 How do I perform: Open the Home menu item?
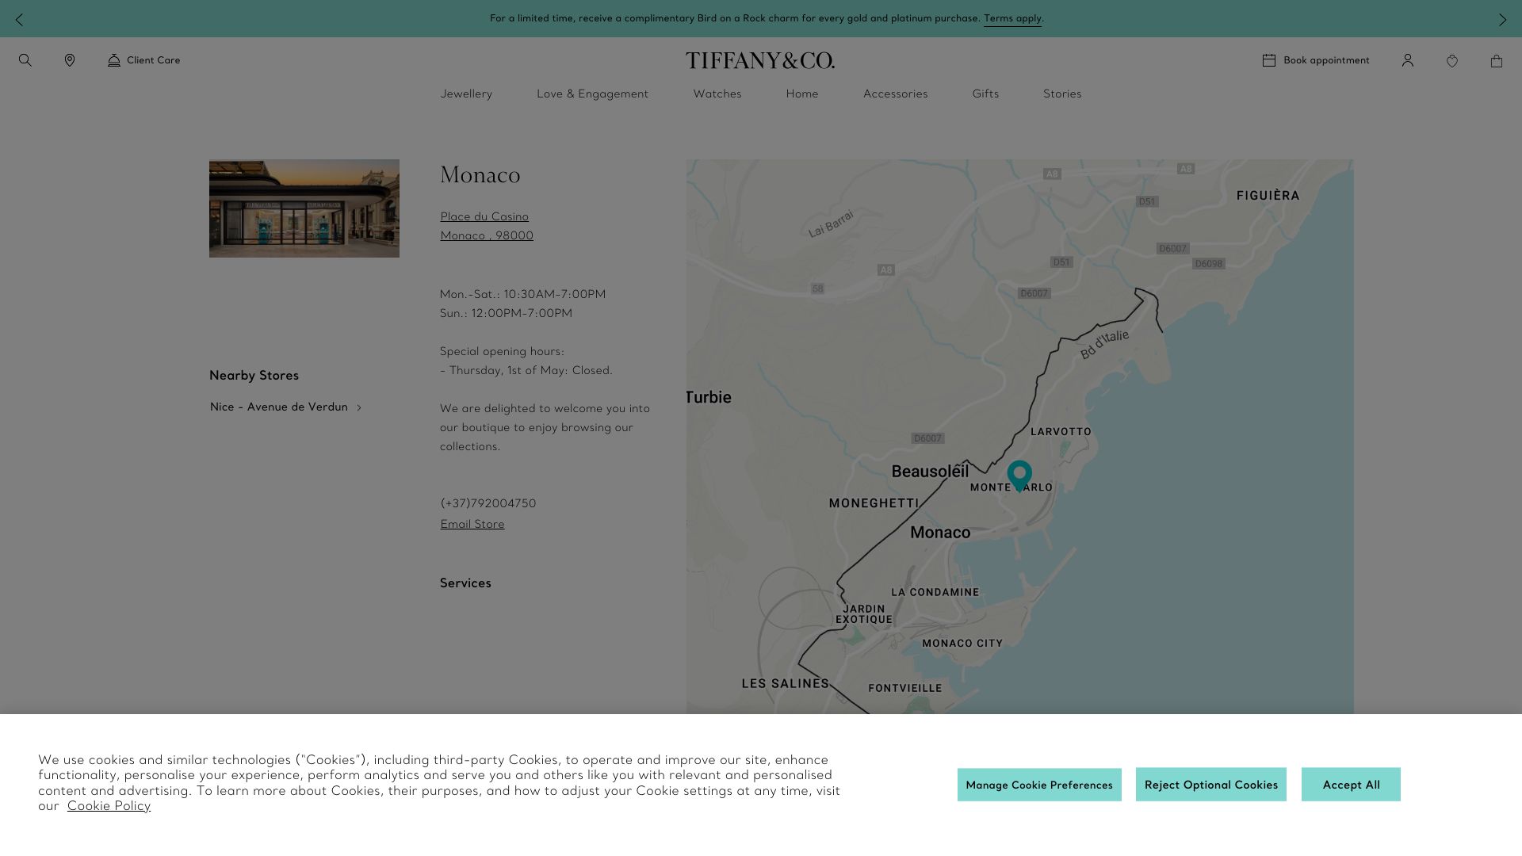802,94
